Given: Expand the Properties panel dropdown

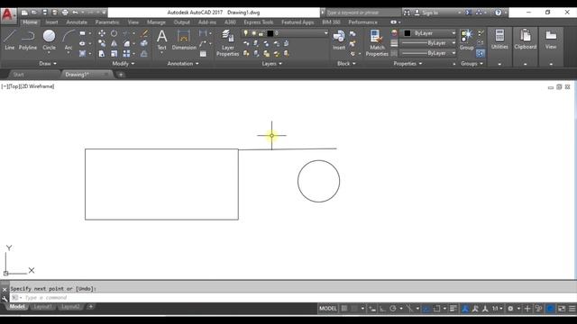Looking at the screenshot, I should coord(408,64).
